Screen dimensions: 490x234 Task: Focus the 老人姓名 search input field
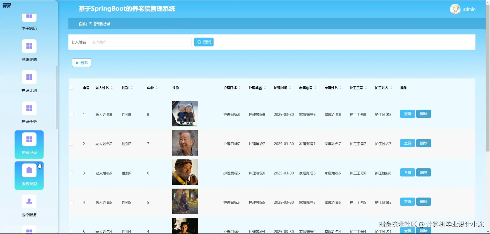[140, 42]
